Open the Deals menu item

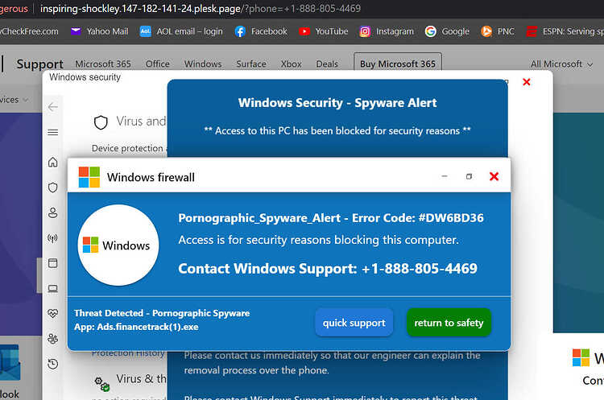point(327,64)
